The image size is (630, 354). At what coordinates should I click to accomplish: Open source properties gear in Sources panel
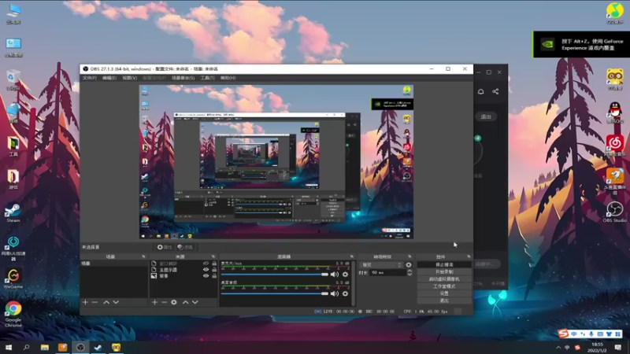174,302
